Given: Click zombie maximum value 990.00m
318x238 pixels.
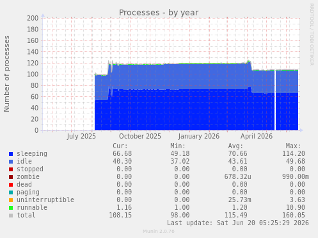Looking at the screenshot, I should pyautogui.click(x=296, y=176).
